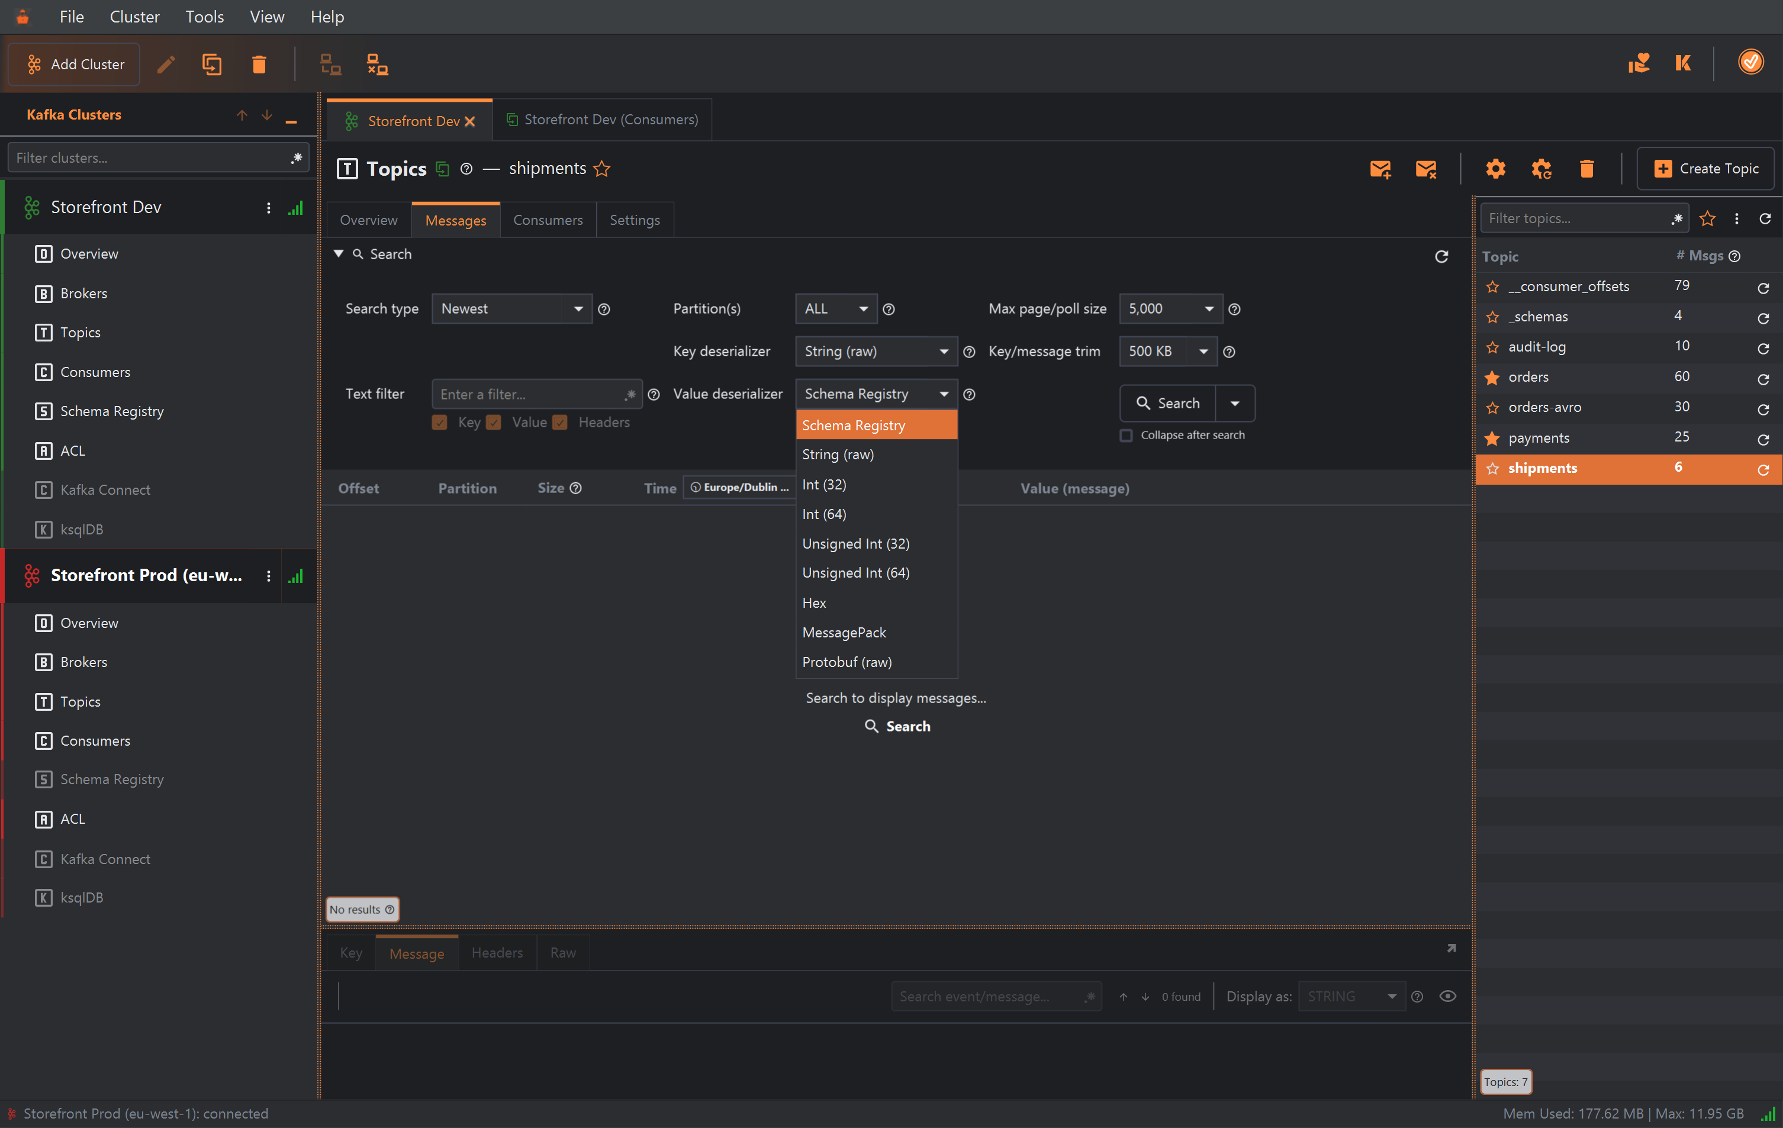Screen dimensions: 1783x1128
Task: Click the Search button beside the split arrow
Action: point(1168,404)
